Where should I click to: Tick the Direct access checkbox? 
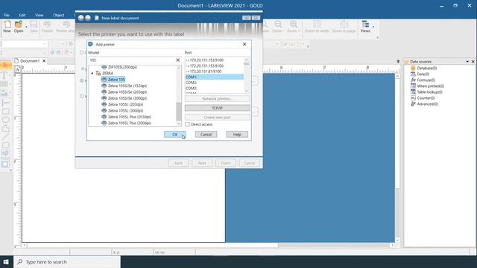tap(187, 124)
